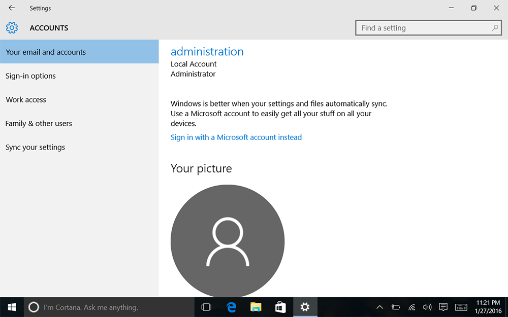Show hidden tray icons chevron
This screenshot has height=317, width=508.
tap(379, 307)
